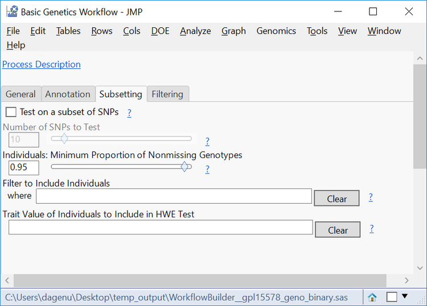Open help for Number of SNPs to Test
The image size is (427, 306).
[207, 141]
